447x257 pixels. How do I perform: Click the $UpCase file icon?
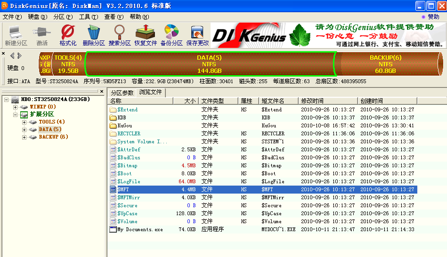pos(113,213)
